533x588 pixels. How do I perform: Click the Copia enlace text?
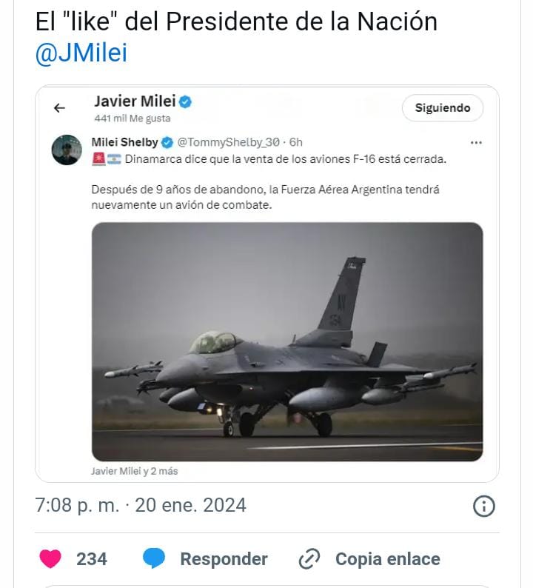pyautogui.click(x=387, y=558)
